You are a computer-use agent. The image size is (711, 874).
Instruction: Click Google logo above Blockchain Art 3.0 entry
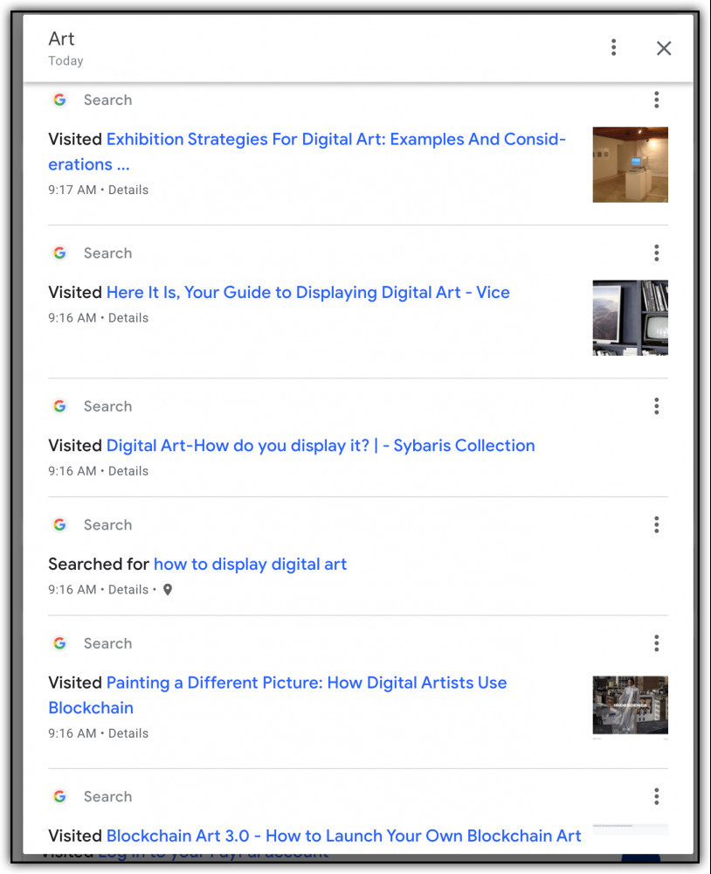click(x=59, y=796)
